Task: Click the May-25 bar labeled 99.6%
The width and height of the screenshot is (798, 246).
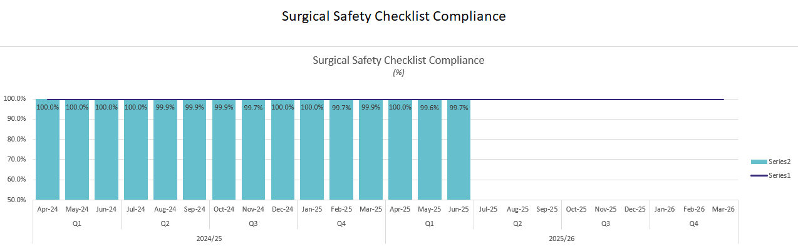Action: click(x=430, y=150)
